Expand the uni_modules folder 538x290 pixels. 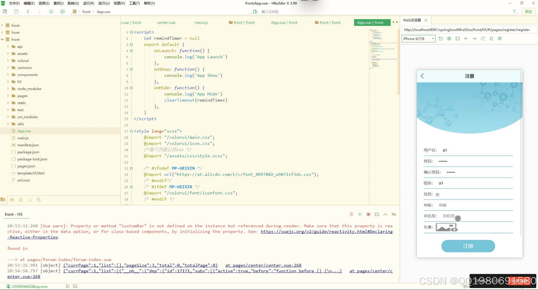tap(8, 117)
